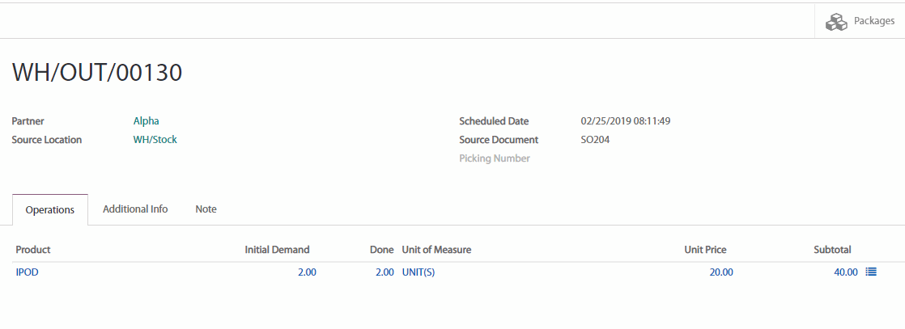
Task: Sort by the Unit Price header
Action: point(705,250)
